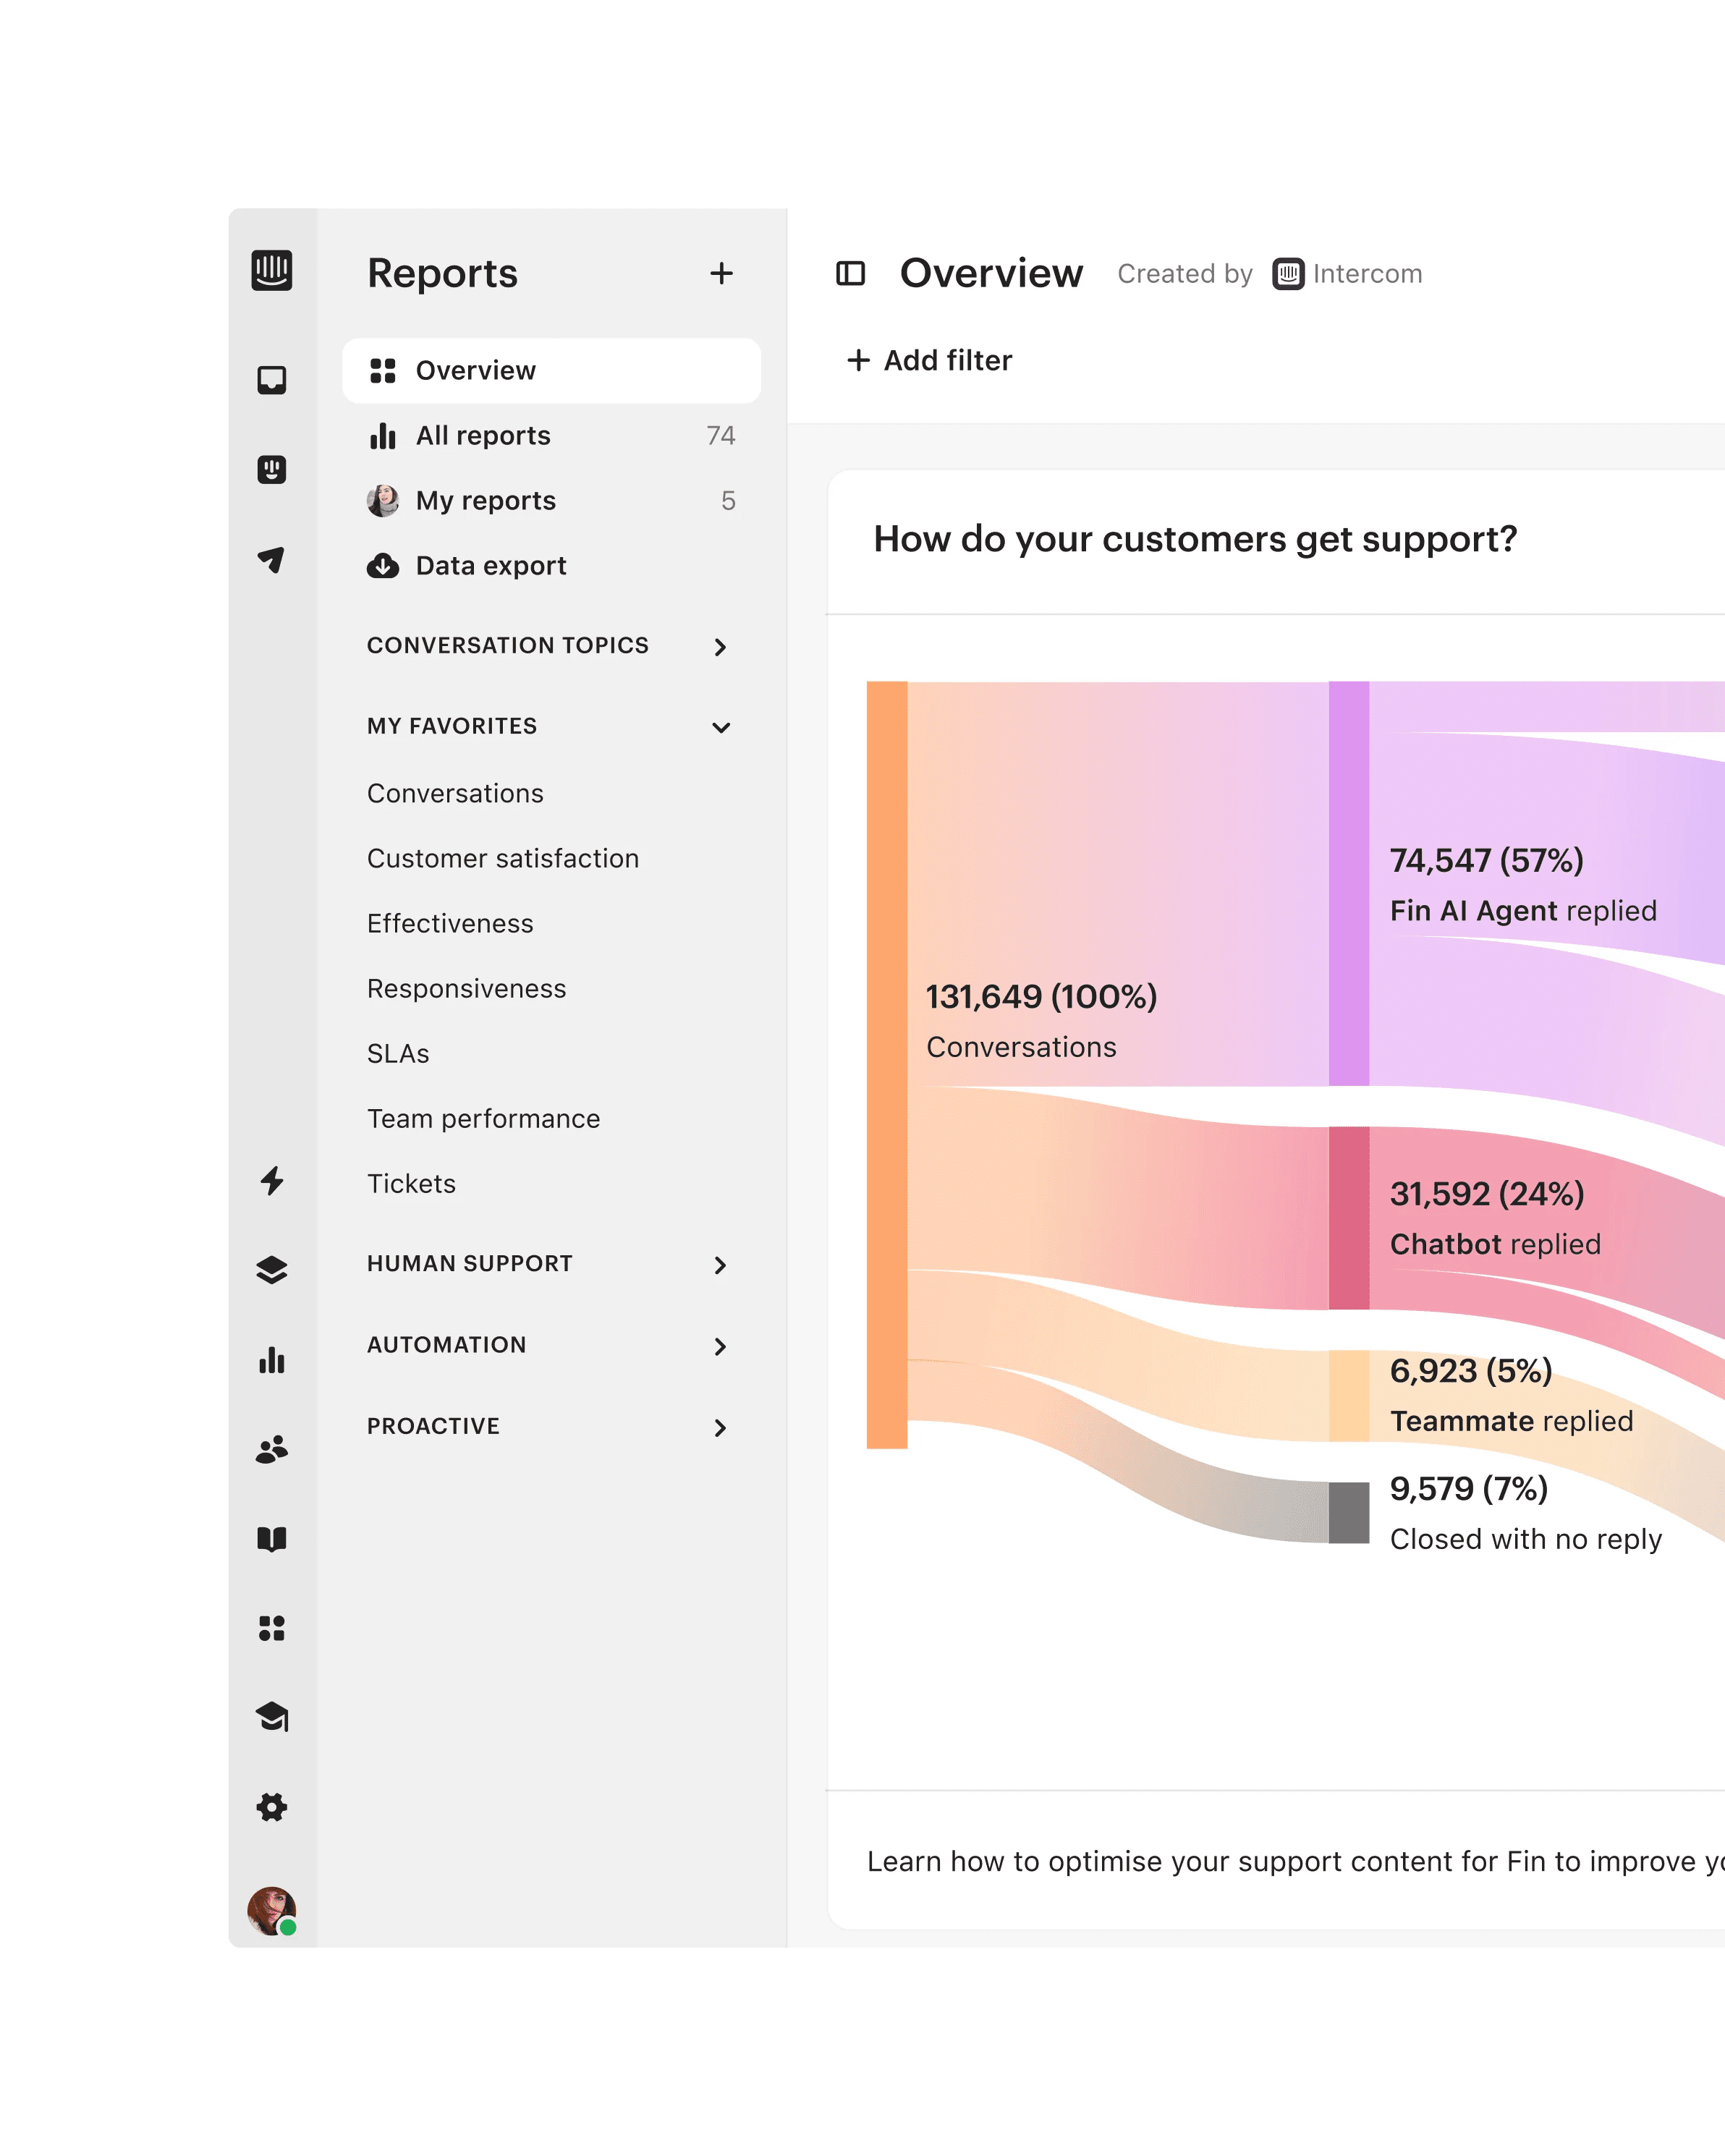Toggle sidebar panel icon beside Overview
This screenshot has width=1725, height=2156.
(x=850, y=273)
